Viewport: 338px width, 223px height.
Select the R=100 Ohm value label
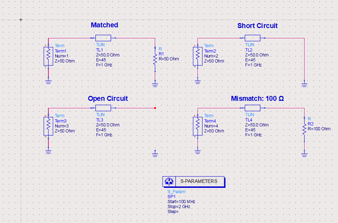click(x=319, y=129)
